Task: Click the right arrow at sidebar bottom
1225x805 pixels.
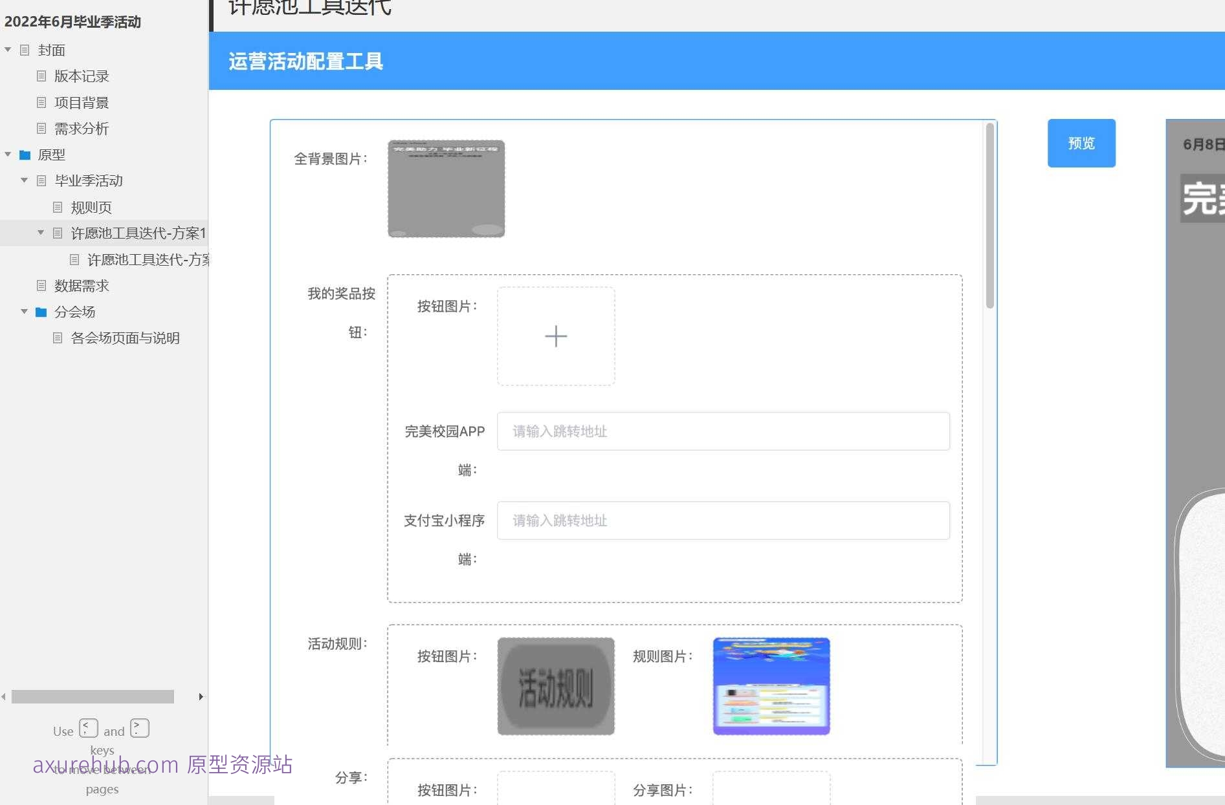Action: pos(199,696)
